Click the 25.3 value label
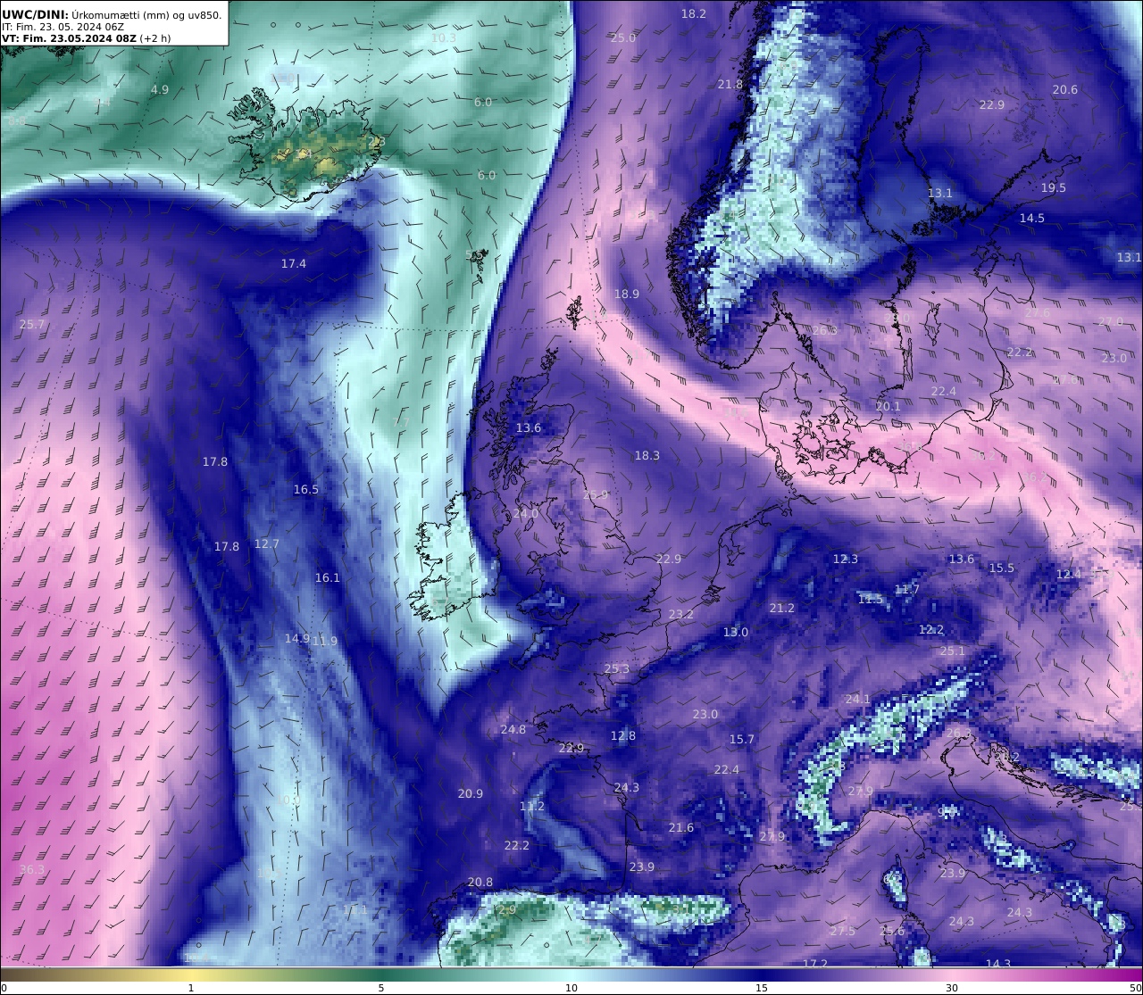1143x995 pixels. (x=617, y=668)
